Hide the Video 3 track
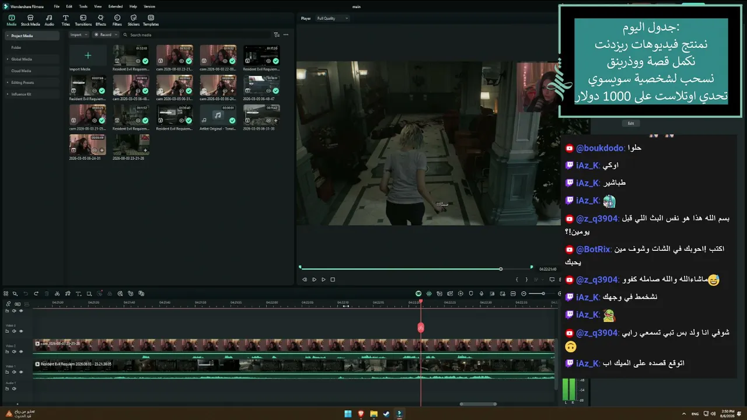This screenshot has height=420, width=747. click(21, 331)
